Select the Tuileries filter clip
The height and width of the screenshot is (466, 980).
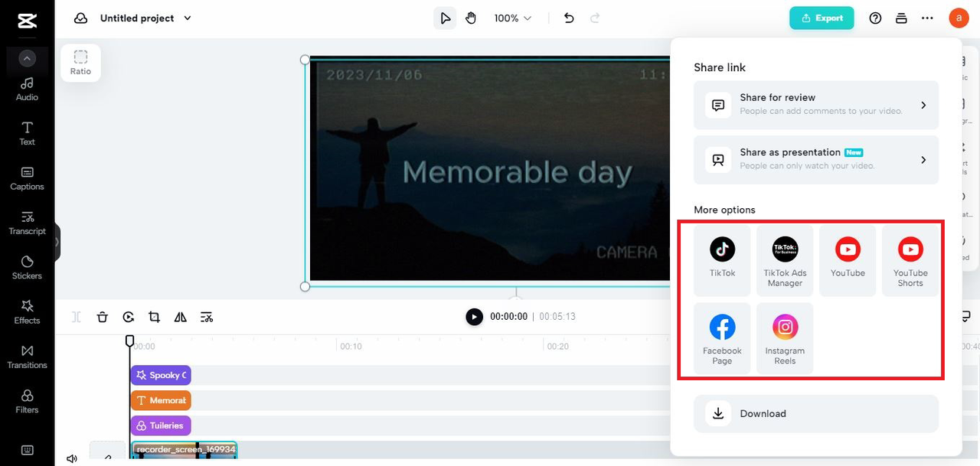click(x=160, y=425)
